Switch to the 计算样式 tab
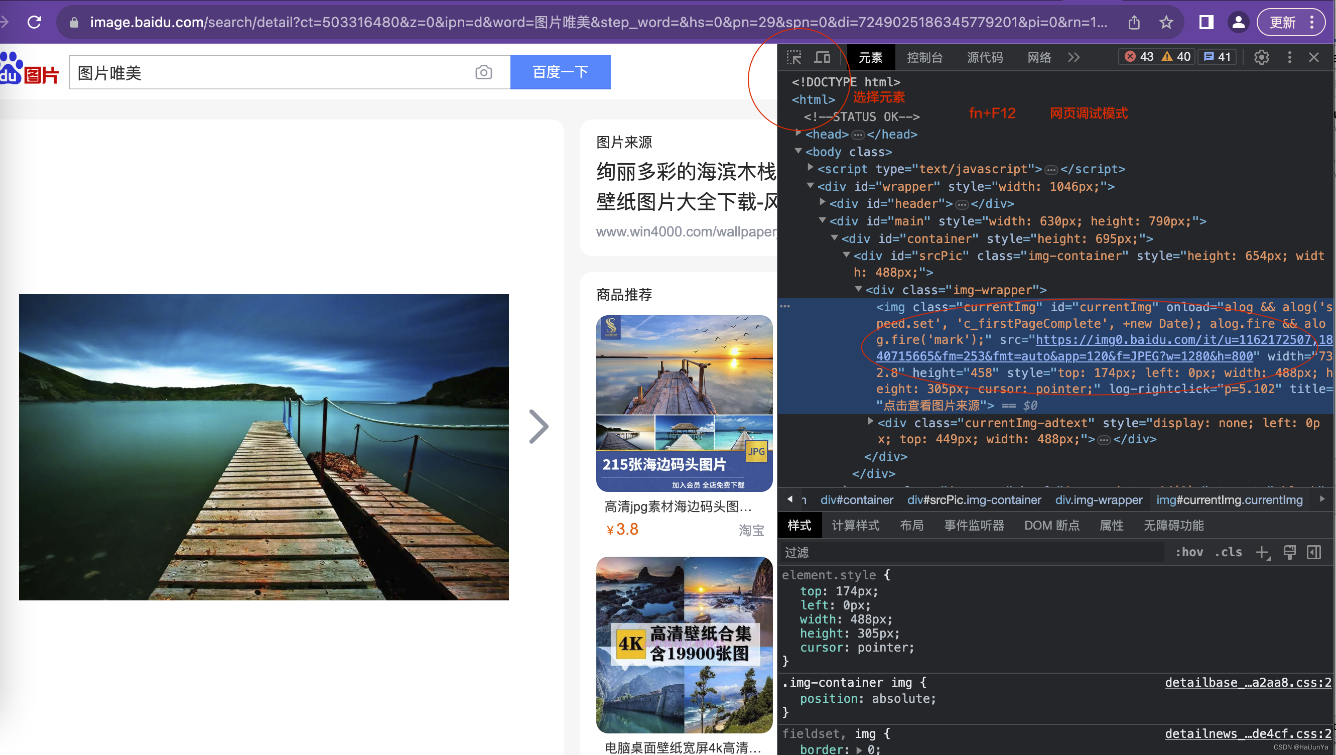 coord(855,525)
